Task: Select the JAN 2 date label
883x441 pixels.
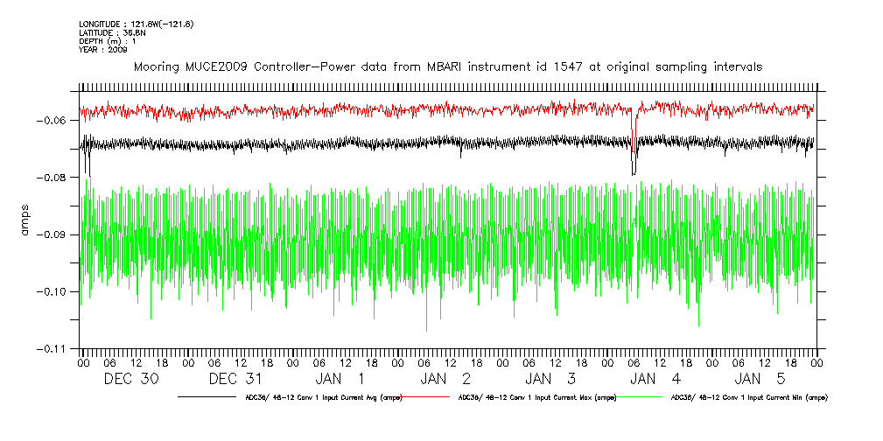Action: (x=446, y=379)
